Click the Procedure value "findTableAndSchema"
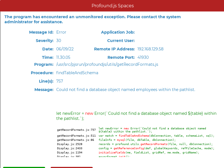This screenshot has width=224, height=168. tap(77, 73)
